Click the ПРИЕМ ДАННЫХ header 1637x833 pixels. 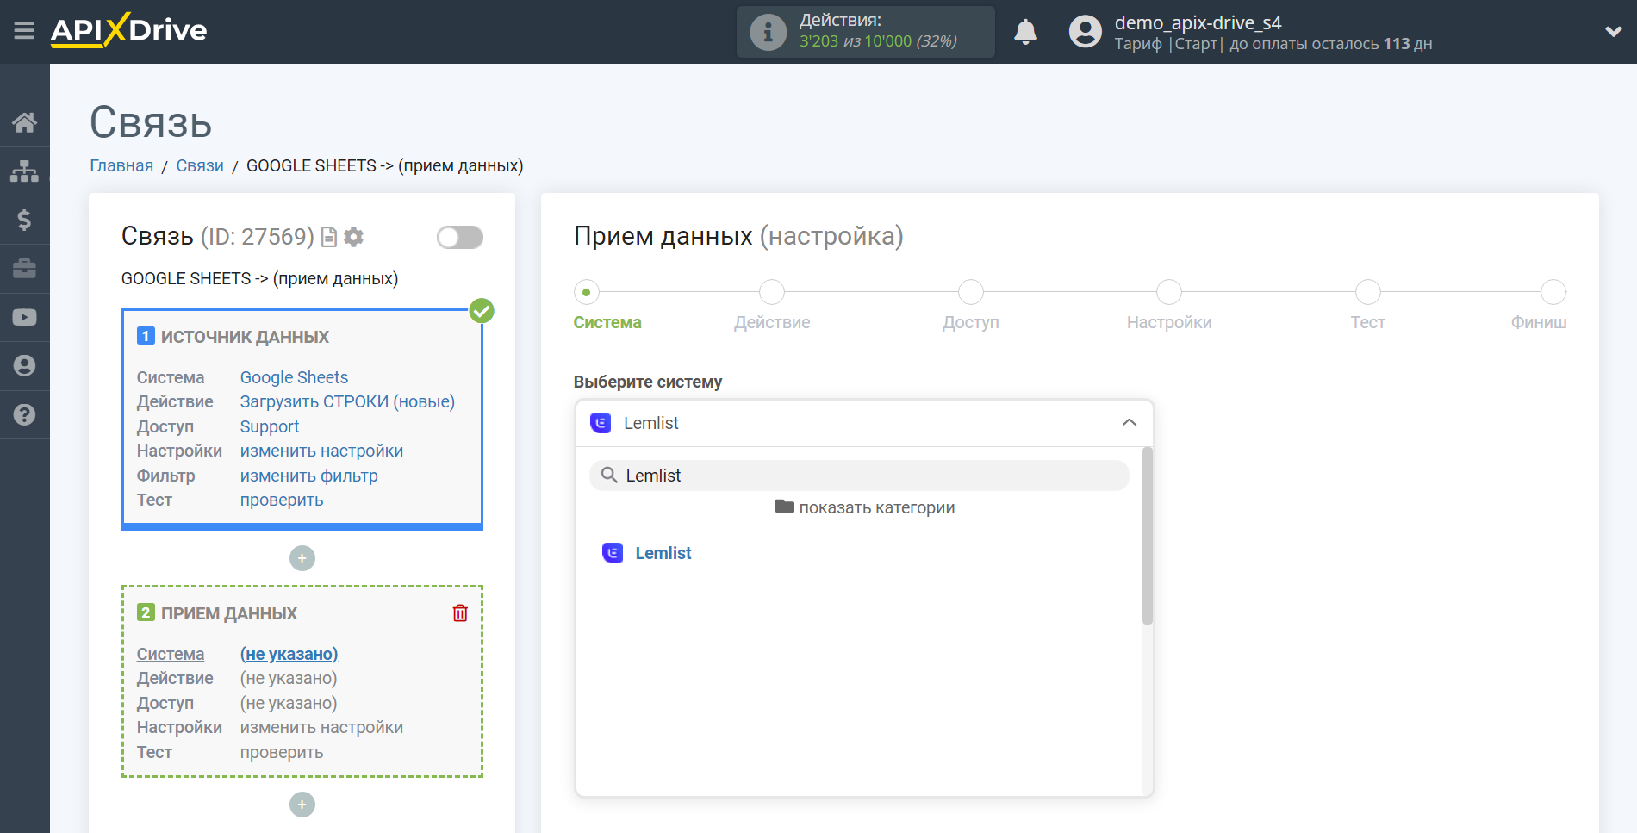point(229,613)
